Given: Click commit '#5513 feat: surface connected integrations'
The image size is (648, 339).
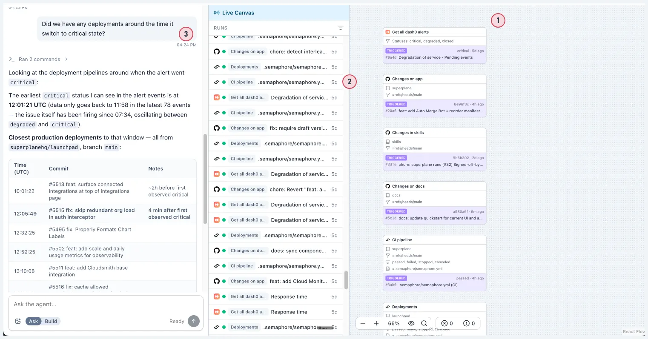Looking at the screenshot, I should point(89,191).
